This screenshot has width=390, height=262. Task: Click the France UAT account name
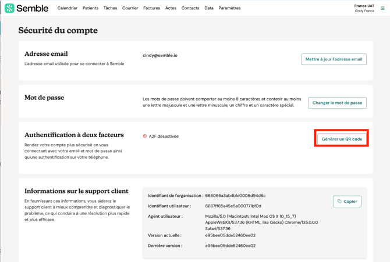click(x=364, y=6)
